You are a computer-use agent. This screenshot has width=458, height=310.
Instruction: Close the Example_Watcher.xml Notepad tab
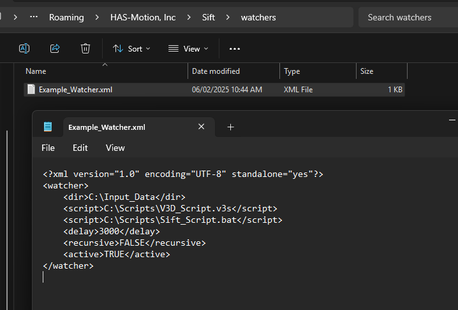click(x=201, y=127)
